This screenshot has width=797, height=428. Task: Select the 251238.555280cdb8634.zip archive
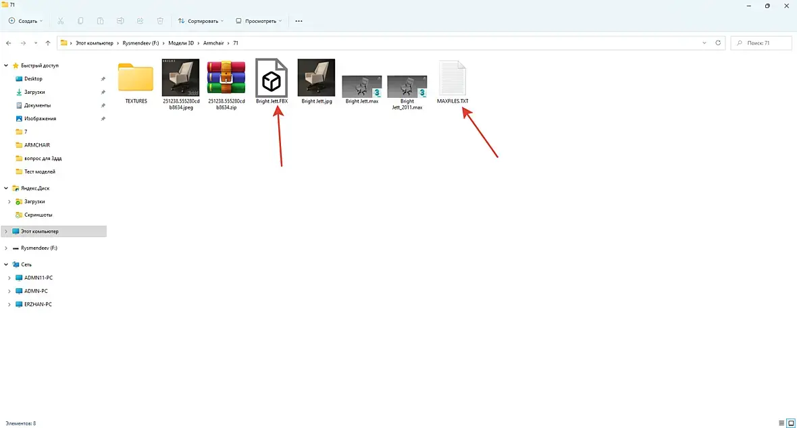[226, 84]
